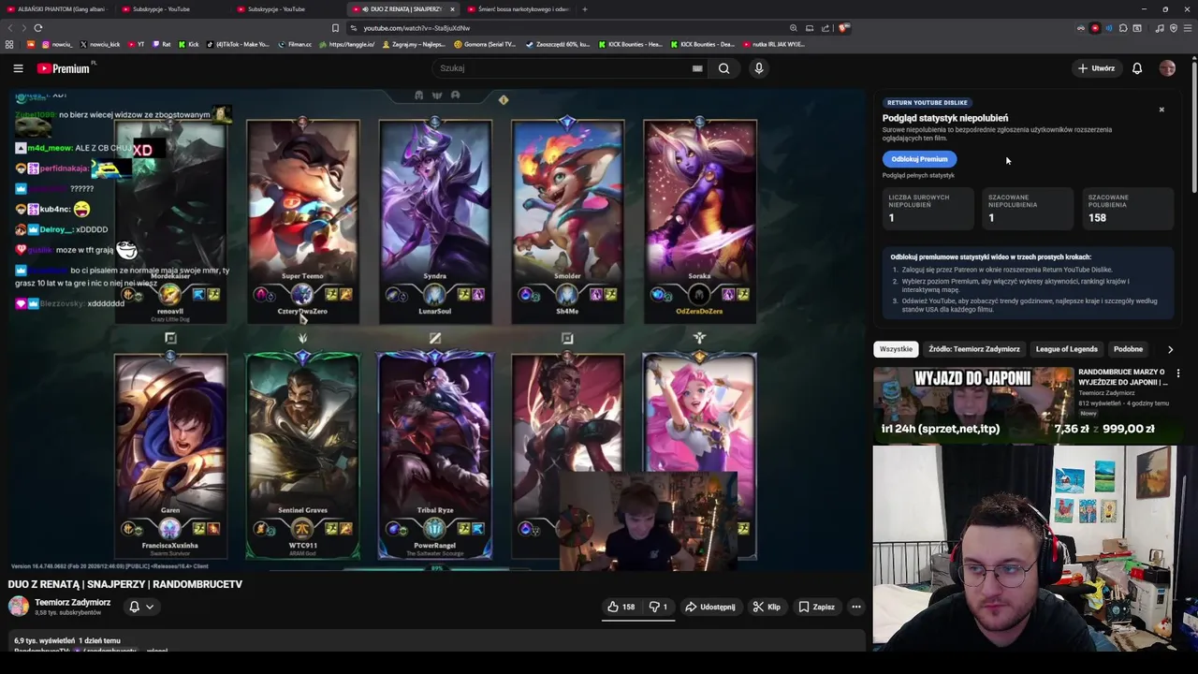Save the video with Zapisz
This screenshot has height=674, width=1198.
click(816, 607)
